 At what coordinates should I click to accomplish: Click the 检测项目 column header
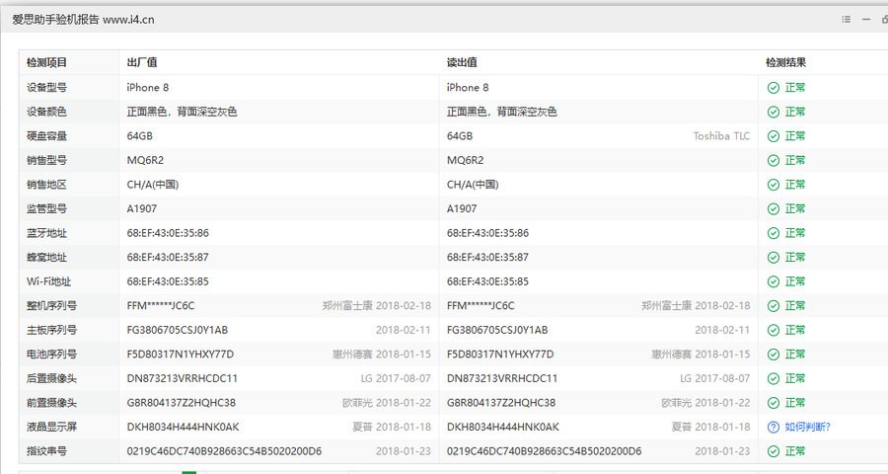(x=46, y=62)
